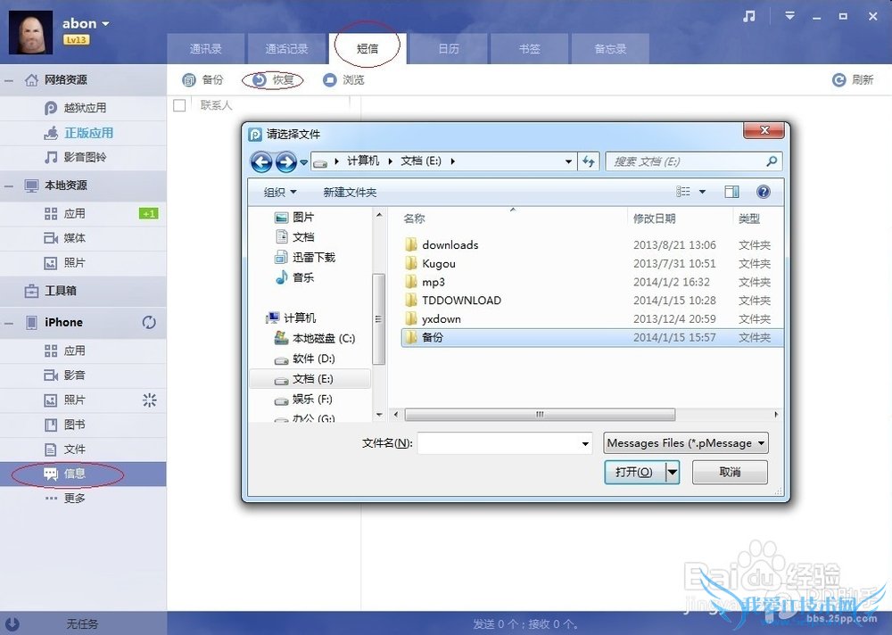Open local 应用 with +1 badge
This screenshot has height=635, width=892.
click(83, 213)
